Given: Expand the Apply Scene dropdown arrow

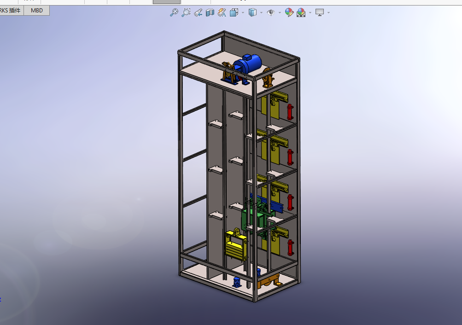Looking at the screenshot, I should pyautogui.click(x=310, y=12).
